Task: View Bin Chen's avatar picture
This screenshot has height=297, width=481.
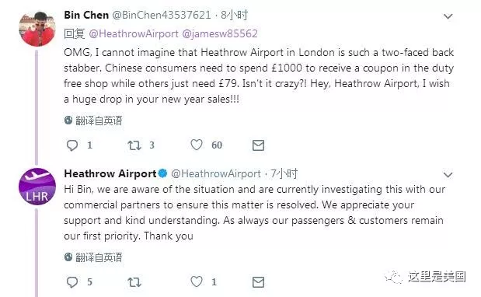Action: [x=37, y=29]
